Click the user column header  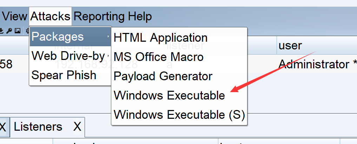point(290,46)
